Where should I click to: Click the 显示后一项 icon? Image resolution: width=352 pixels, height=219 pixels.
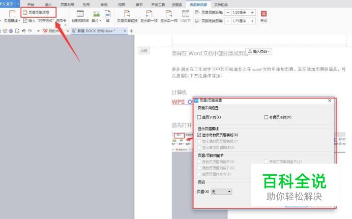tap(169, 14)
